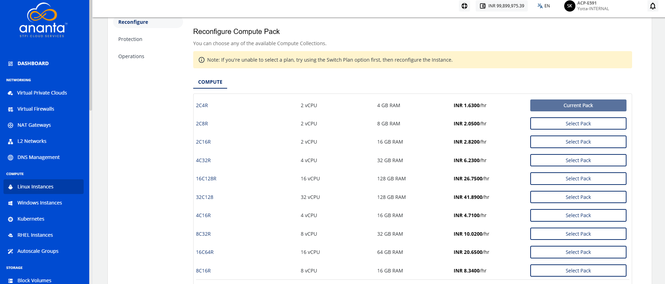The image size is (665, 284).
Task: Click the note info icon
Action: [202, 60]
